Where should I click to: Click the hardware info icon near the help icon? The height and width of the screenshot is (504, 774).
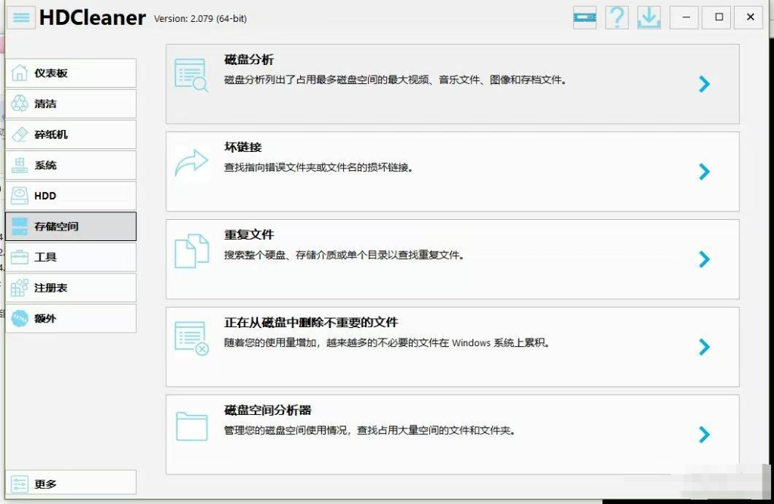point(584,17)
